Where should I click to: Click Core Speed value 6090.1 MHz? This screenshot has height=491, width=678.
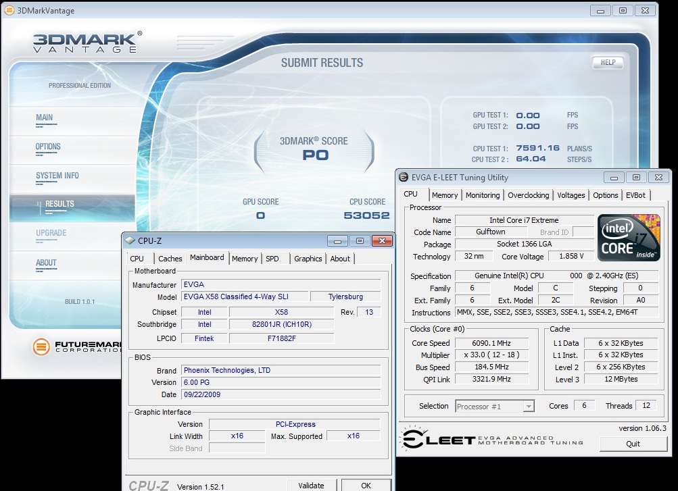(491, 343)
